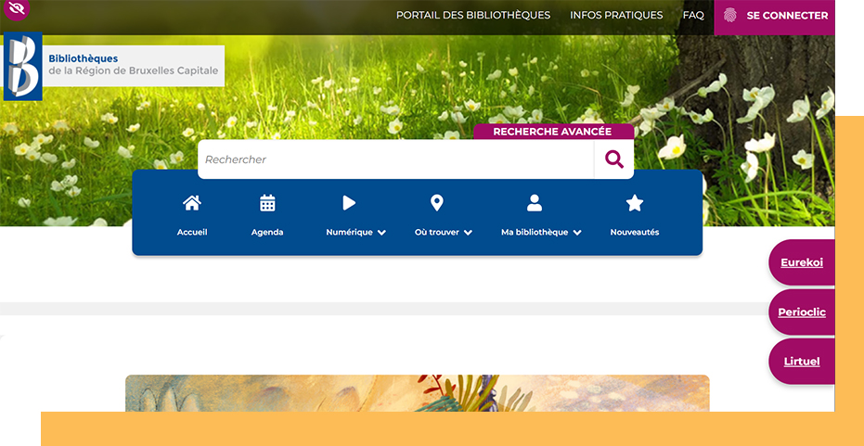Click the magnifying glass search icon

pos(613,159)
